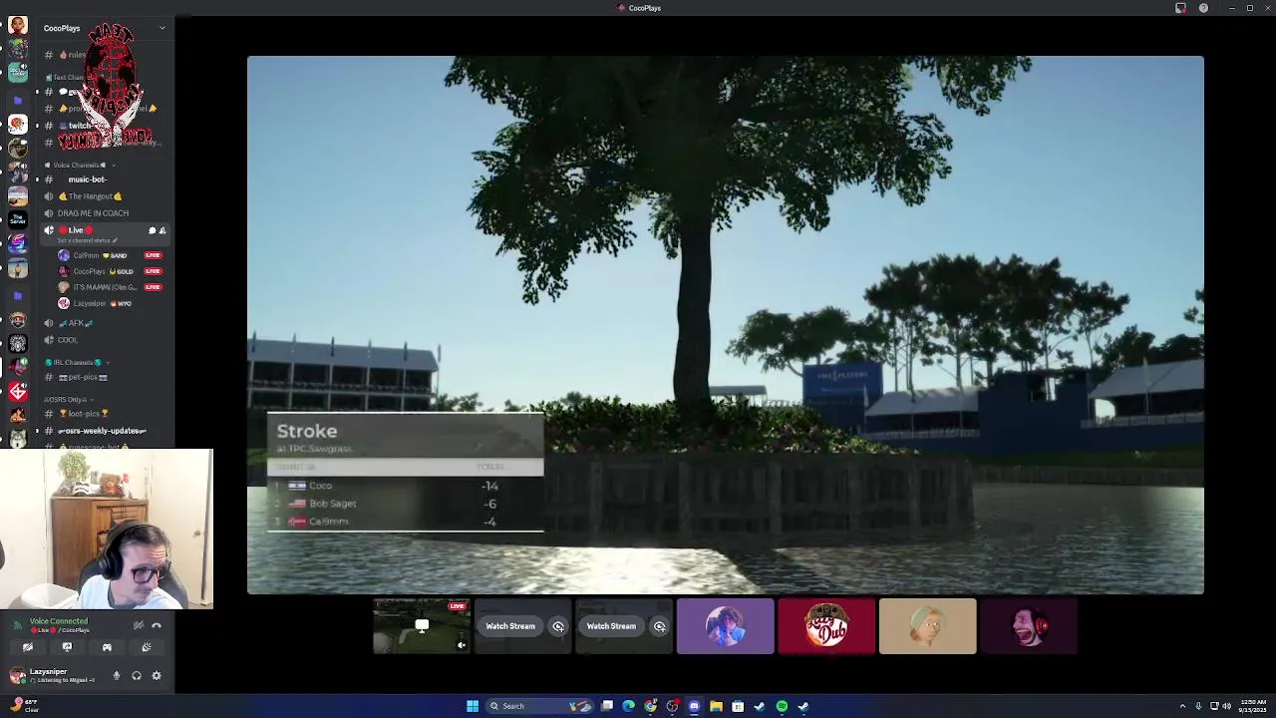Toggle noise suppression icon beside Voice Connected
Viewport: 1276px width, 718px height.
tap(139, 625)
